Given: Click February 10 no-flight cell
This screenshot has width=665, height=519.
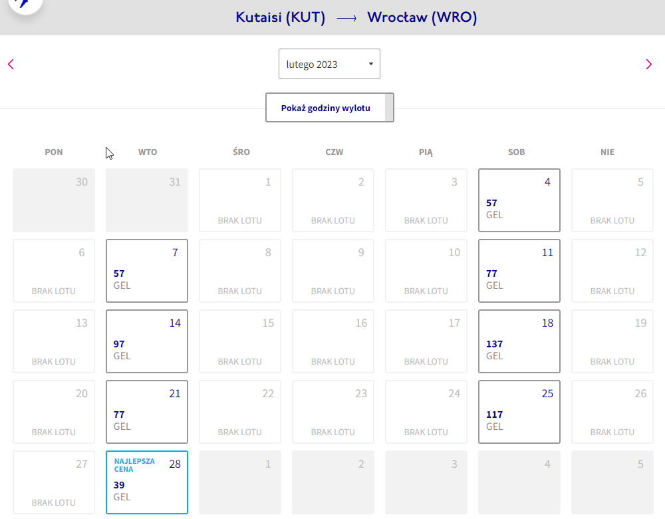Looking at the screenshot, I should point(426,271).
